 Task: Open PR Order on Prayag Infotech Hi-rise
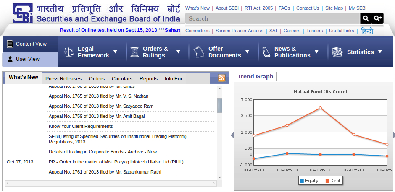pos(116,162)
